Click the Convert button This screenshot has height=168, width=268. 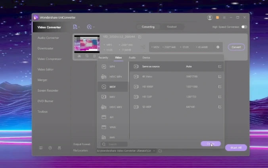tap(236, 47)
